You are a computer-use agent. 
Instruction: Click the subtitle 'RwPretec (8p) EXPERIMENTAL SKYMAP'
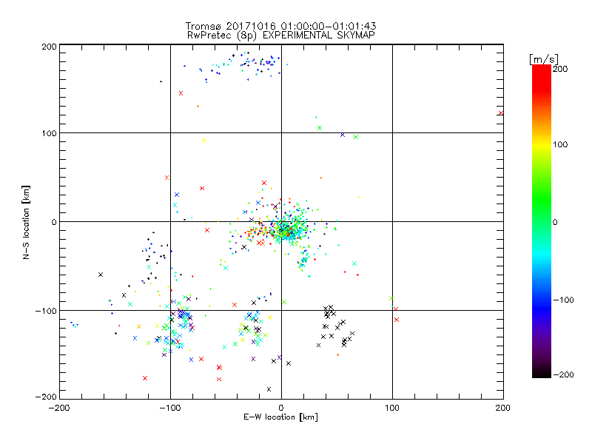pyautogui.click(x=280, y=36)
